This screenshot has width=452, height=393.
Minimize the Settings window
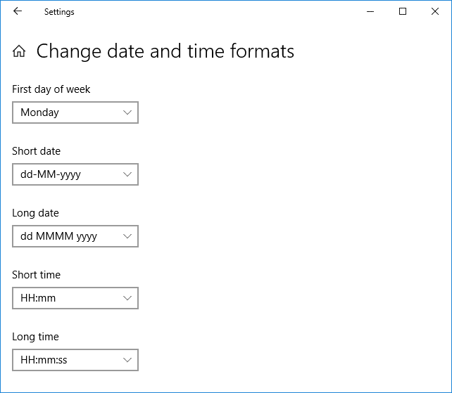(x=370, y=11)
